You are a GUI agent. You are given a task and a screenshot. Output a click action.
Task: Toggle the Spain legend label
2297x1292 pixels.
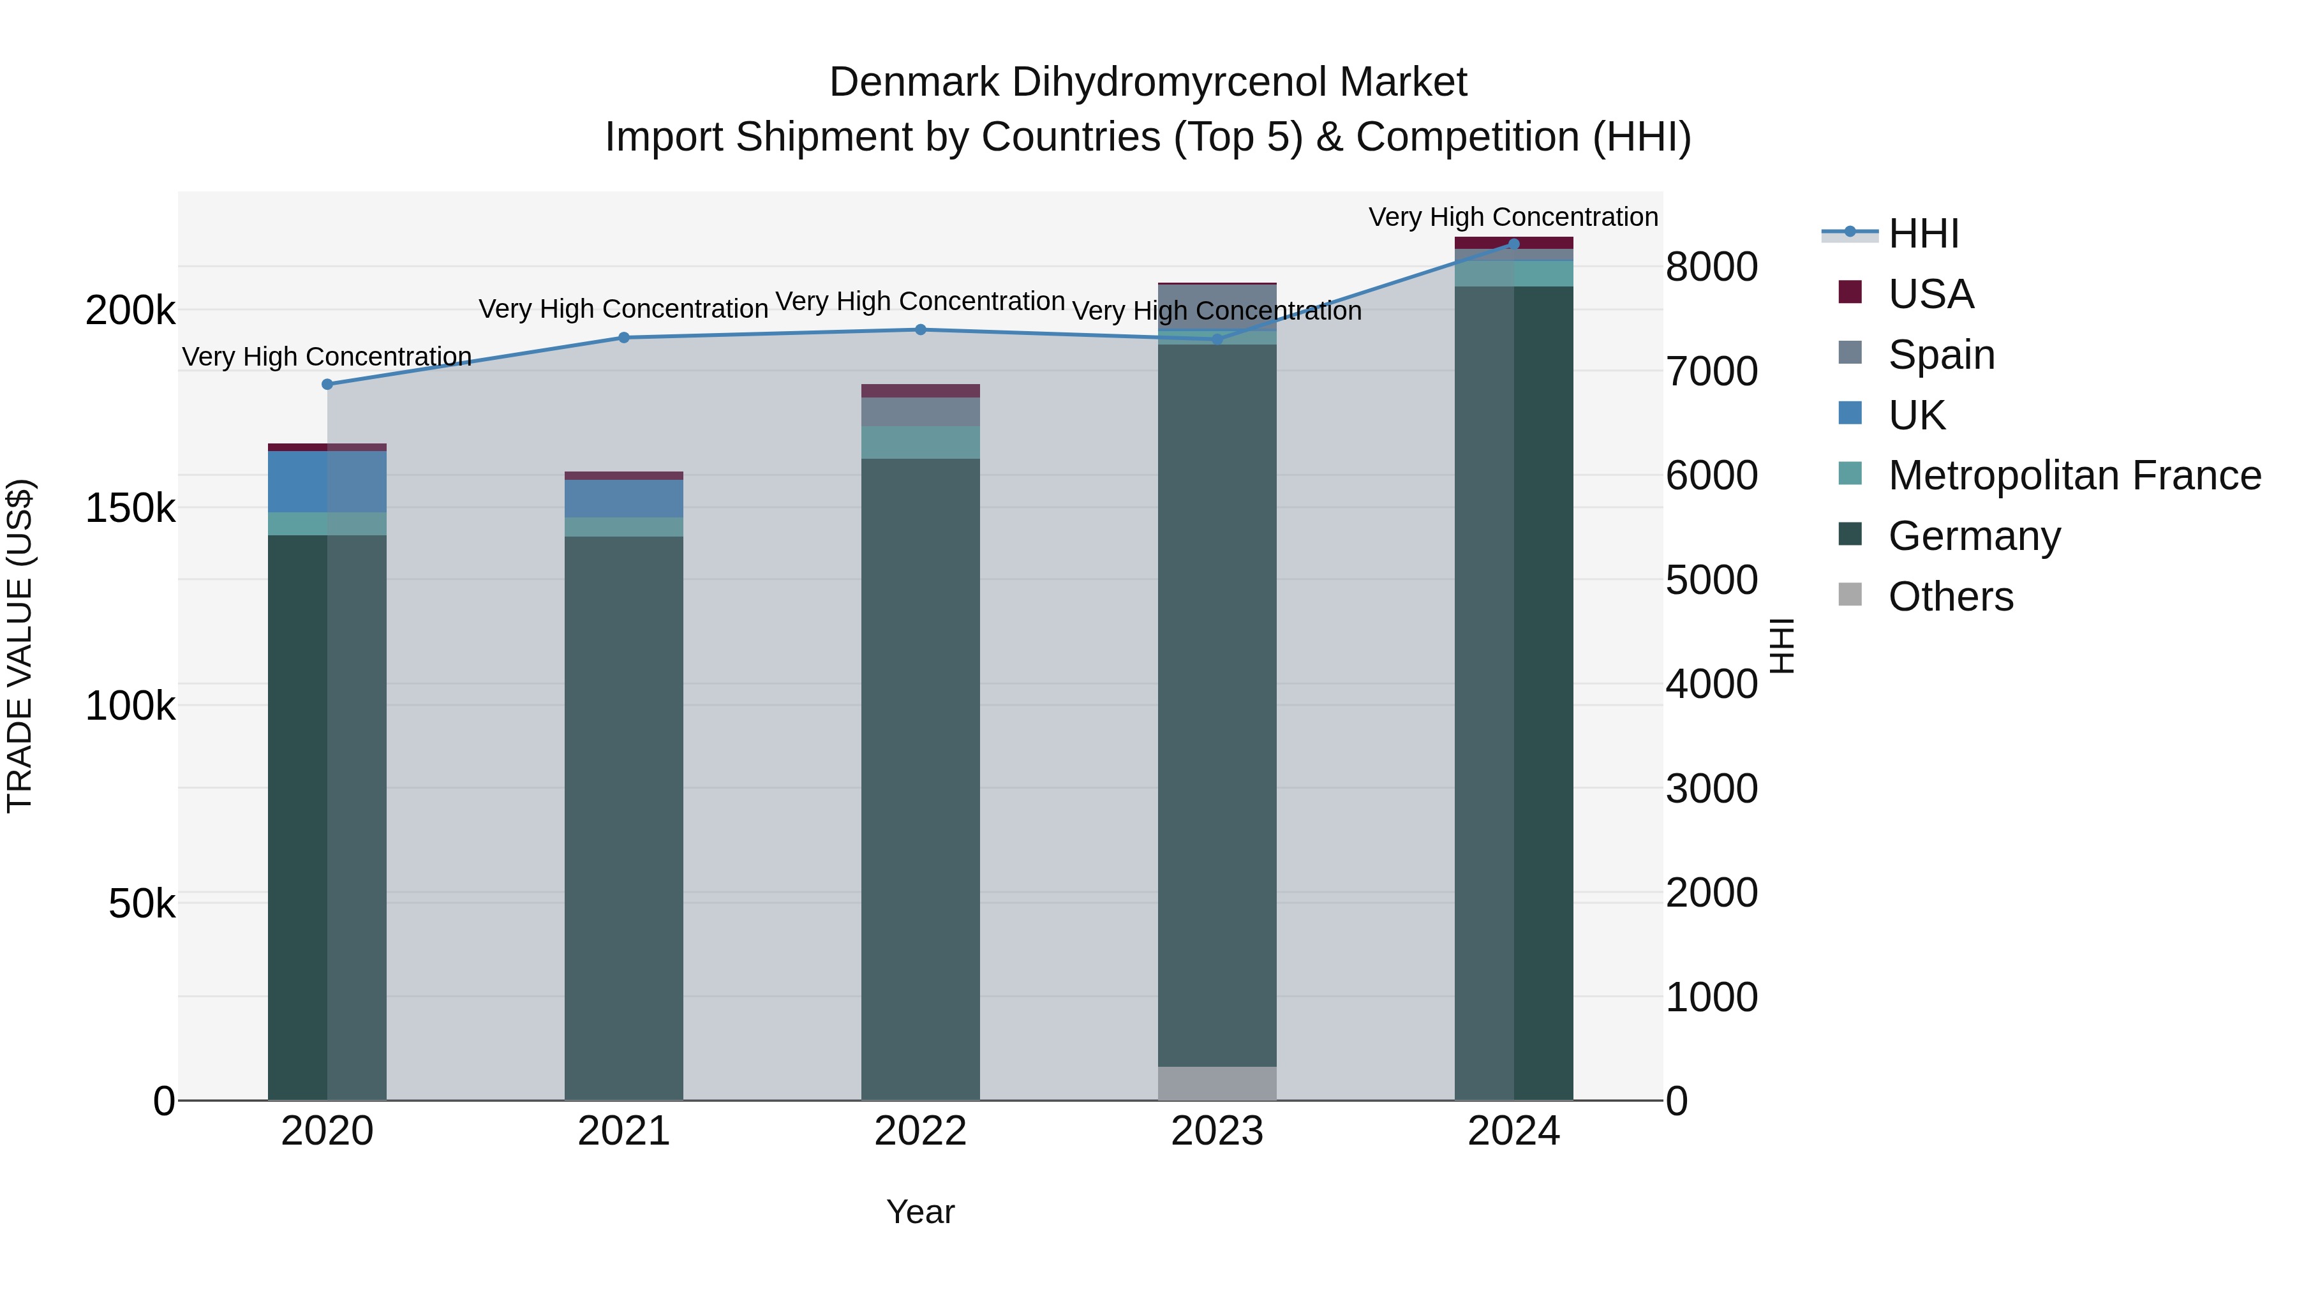coord(1942,354)
